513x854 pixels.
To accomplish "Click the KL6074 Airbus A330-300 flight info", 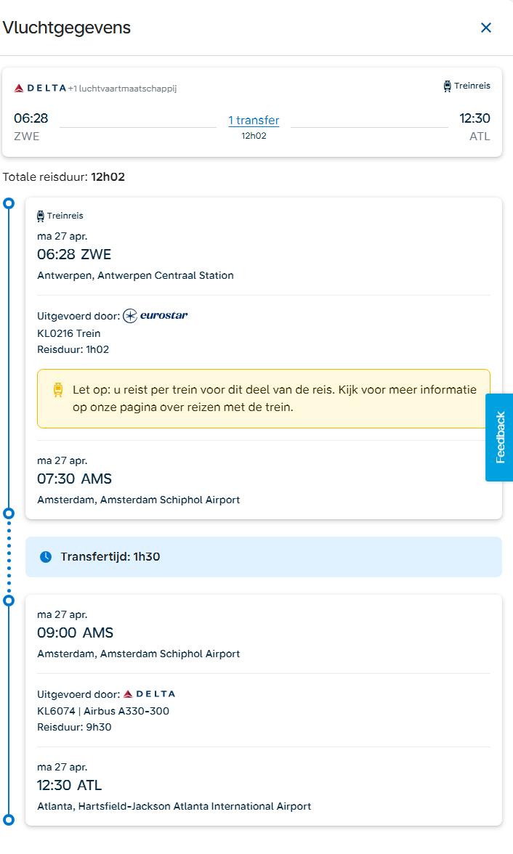I will [103, 711].
